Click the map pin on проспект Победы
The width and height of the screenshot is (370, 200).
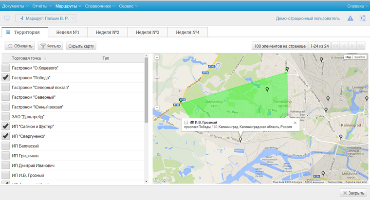[240, 140]
